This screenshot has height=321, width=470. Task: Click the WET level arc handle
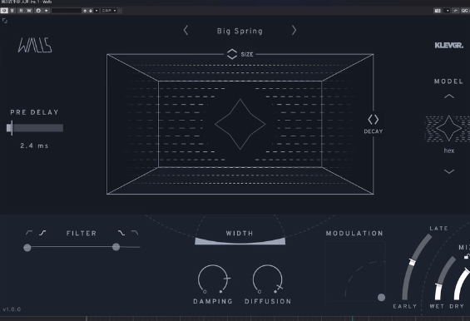(x=438, y=285)
